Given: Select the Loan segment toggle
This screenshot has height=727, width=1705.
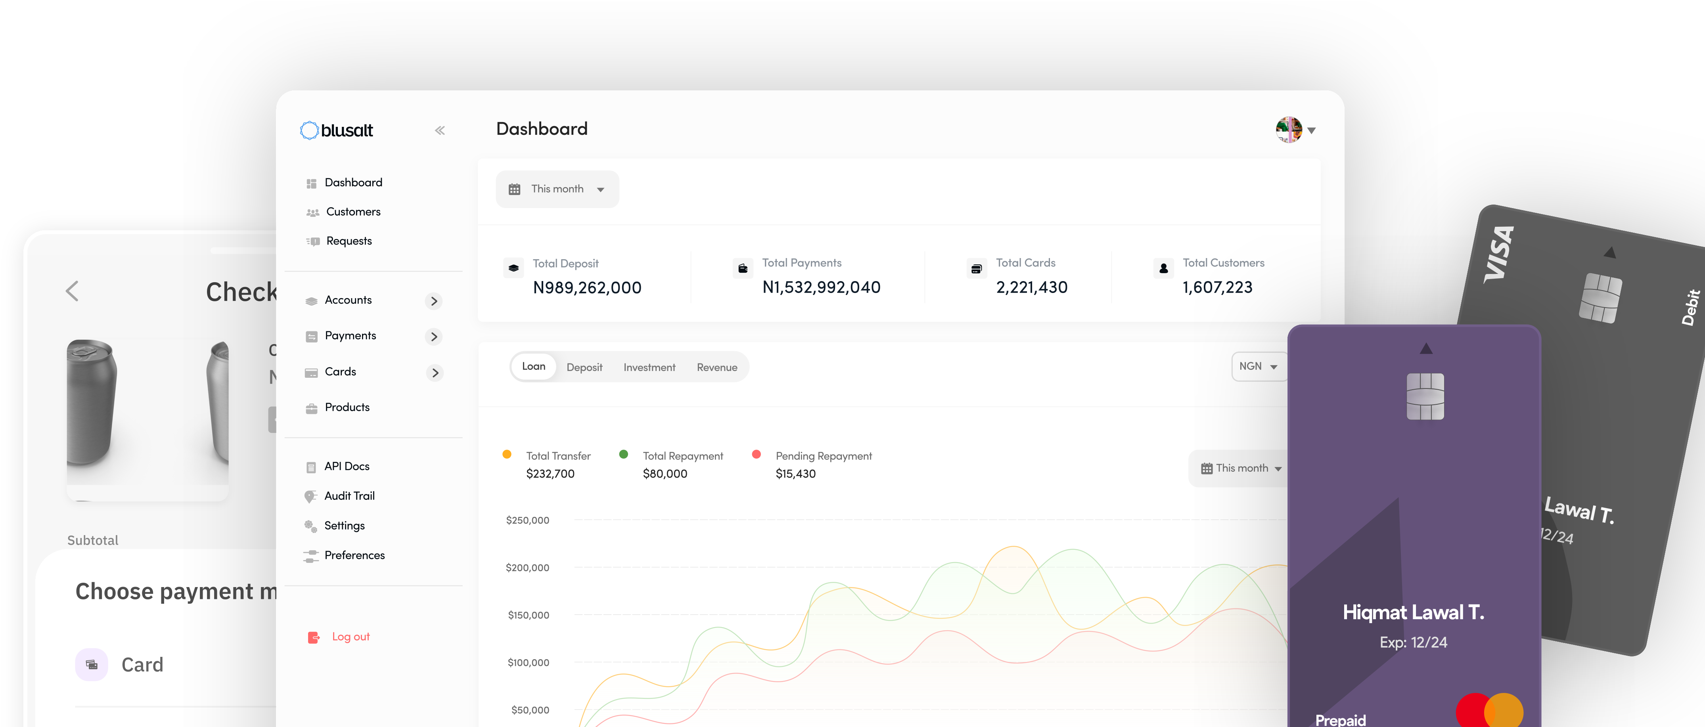Looking at the screenshot, I should tap(533, 367).
